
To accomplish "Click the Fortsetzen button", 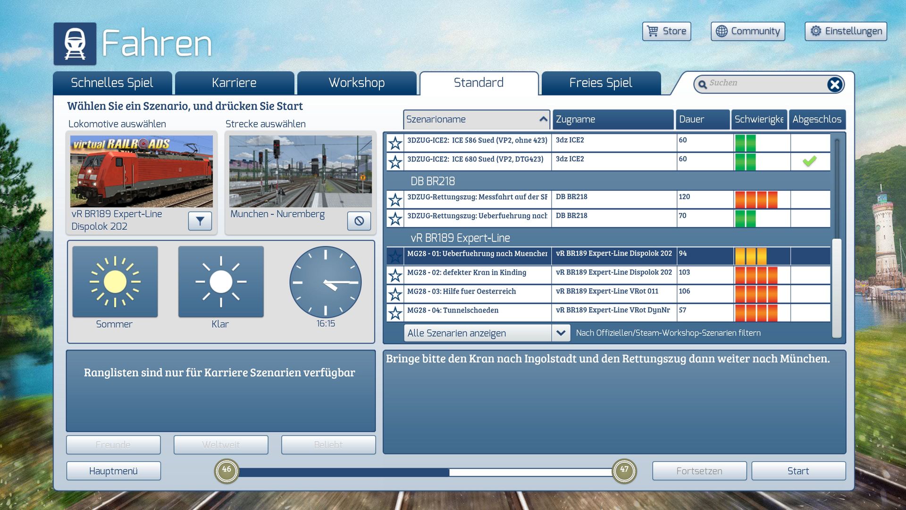I will pyautogui.click(x=699, y=471).
